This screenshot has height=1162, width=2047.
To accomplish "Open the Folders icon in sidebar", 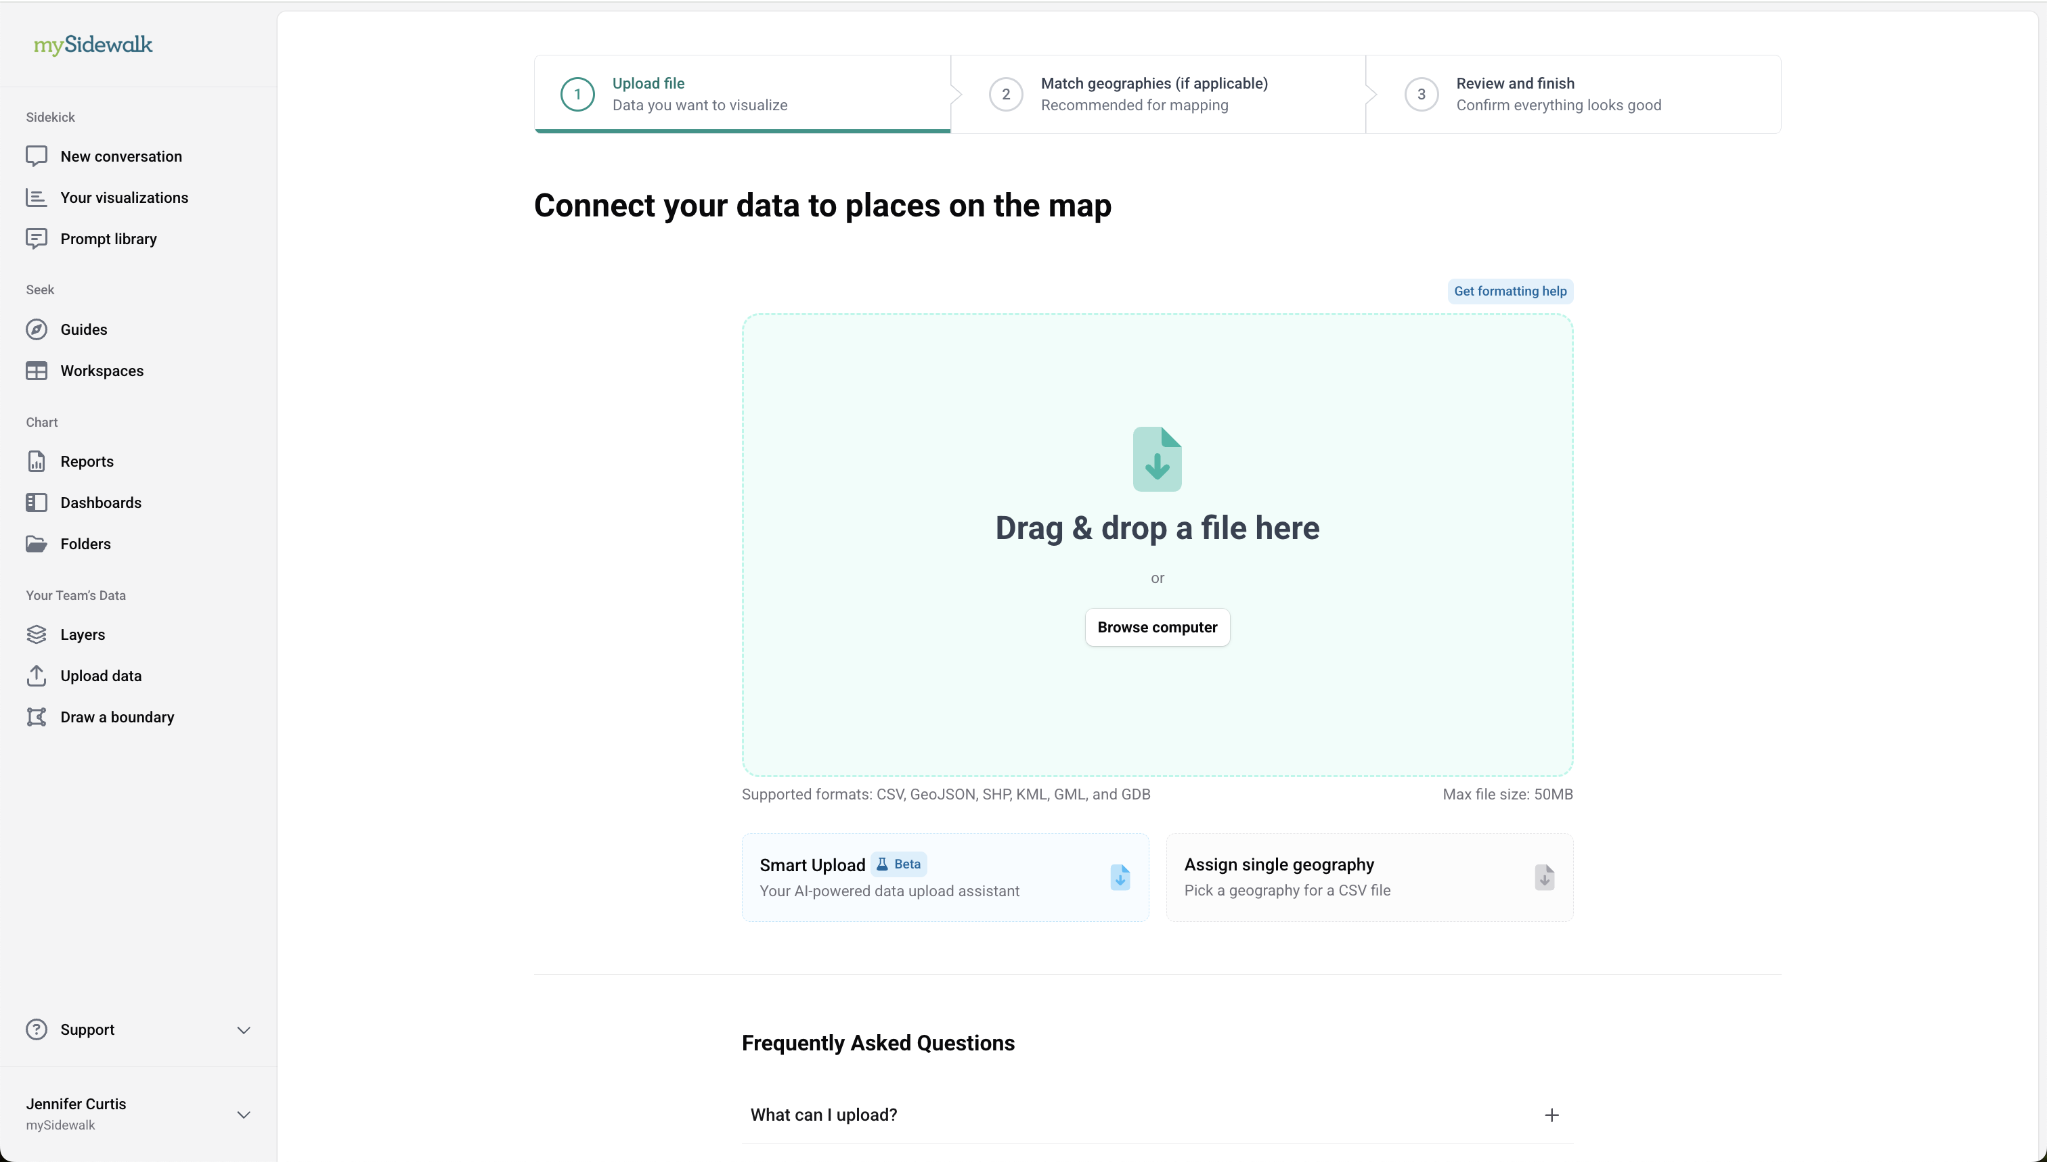I will (36, 544).
